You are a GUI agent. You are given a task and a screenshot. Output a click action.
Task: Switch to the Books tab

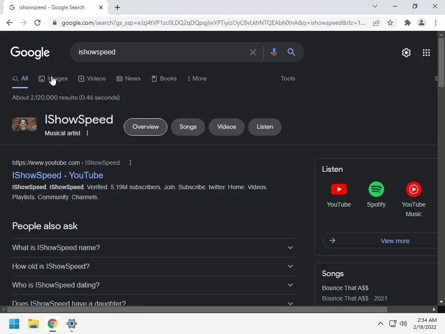click(x=164, y=79)
